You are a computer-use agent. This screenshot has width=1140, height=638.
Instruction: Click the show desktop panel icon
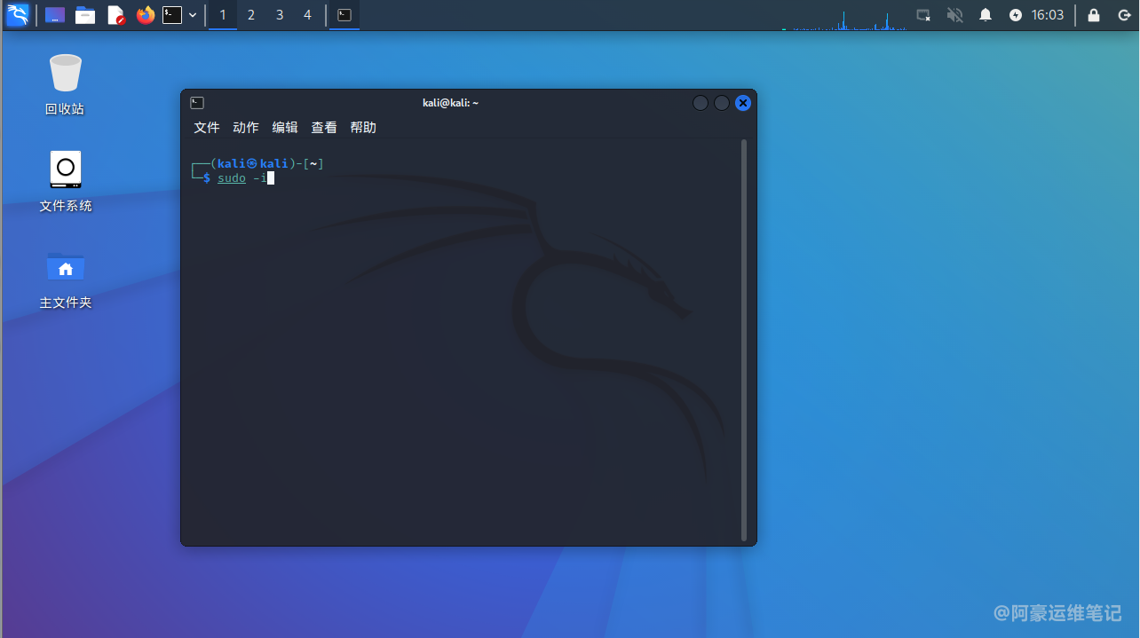click(55, 15)
